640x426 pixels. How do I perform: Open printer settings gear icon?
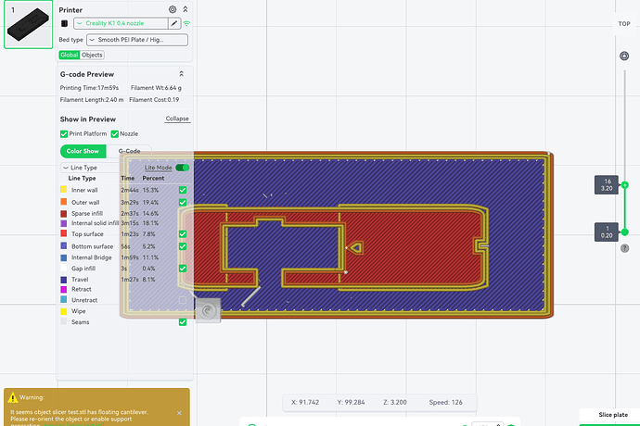173,8
